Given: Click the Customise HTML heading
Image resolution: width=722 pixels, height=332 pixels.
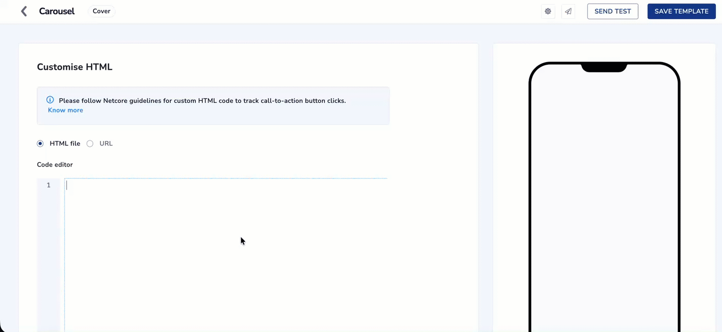Looking at the screenshot, I should coord(74,67).
